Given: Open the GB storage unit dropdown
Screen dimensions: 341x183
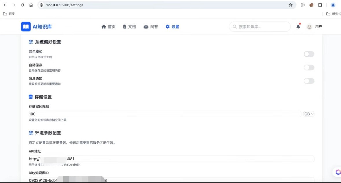Looking at the screenshot, I should (x=309, y=114).
